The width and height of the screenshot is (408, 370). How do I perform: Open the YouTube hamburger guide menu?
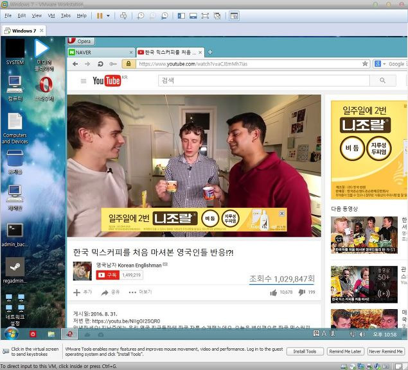(x=84, y=81)
